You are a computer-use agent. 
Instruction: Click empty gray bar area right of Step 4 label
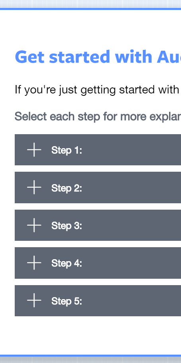point(131,263)
